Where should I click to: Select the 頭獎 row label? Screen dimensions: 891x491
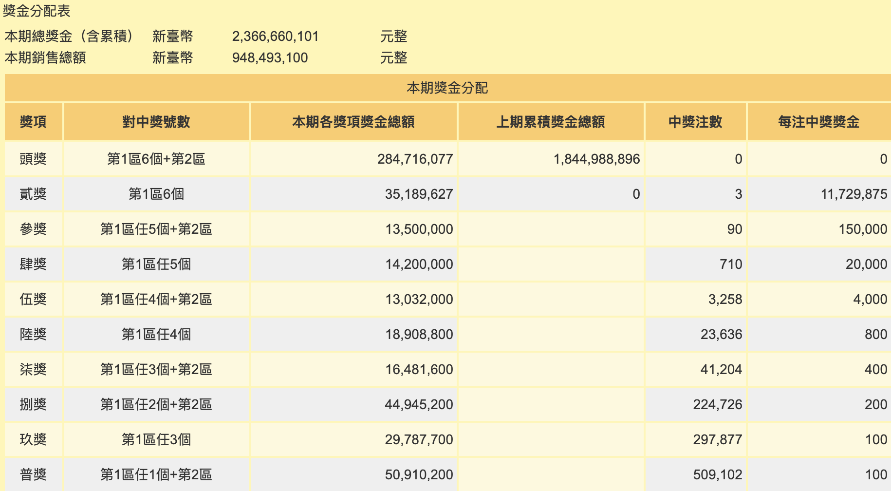pyautogui.click(x=33, y=159)
